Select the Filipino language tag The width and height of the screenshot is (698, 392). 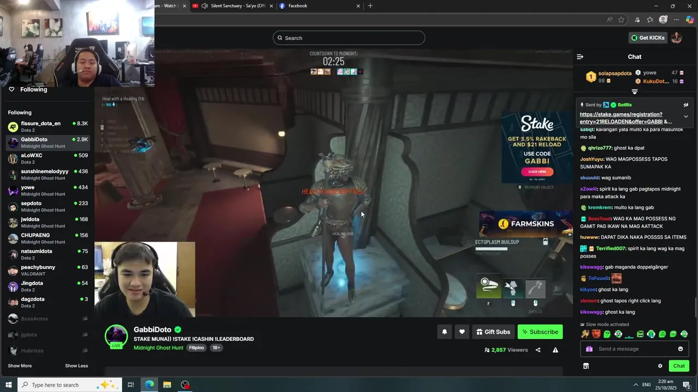tap(196, 348)
